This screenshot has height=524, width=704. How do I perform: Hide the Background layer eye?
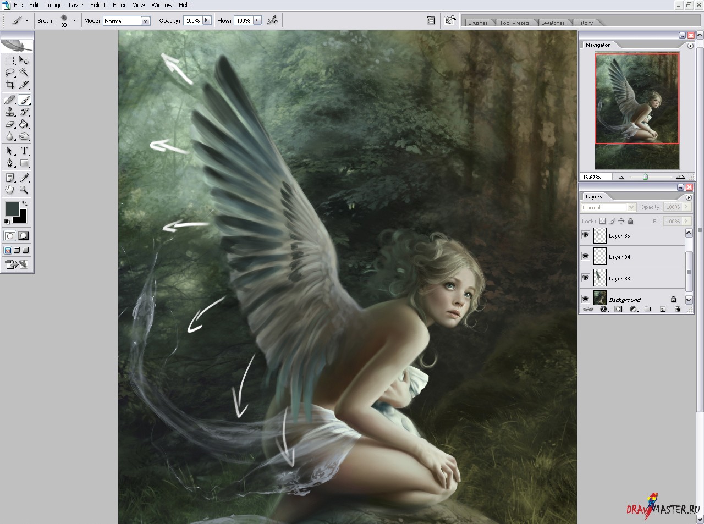point(586,299)
